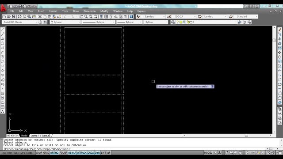This screenshot has width=283, height=159.
Task: Open the Draw menu
Action: click(x=76, y=11)
